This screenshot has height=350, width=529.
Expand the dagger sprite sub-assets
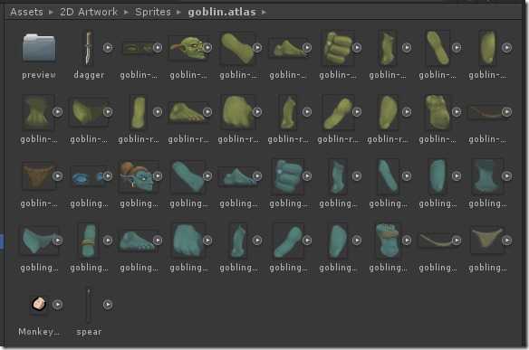coord(108,48)
